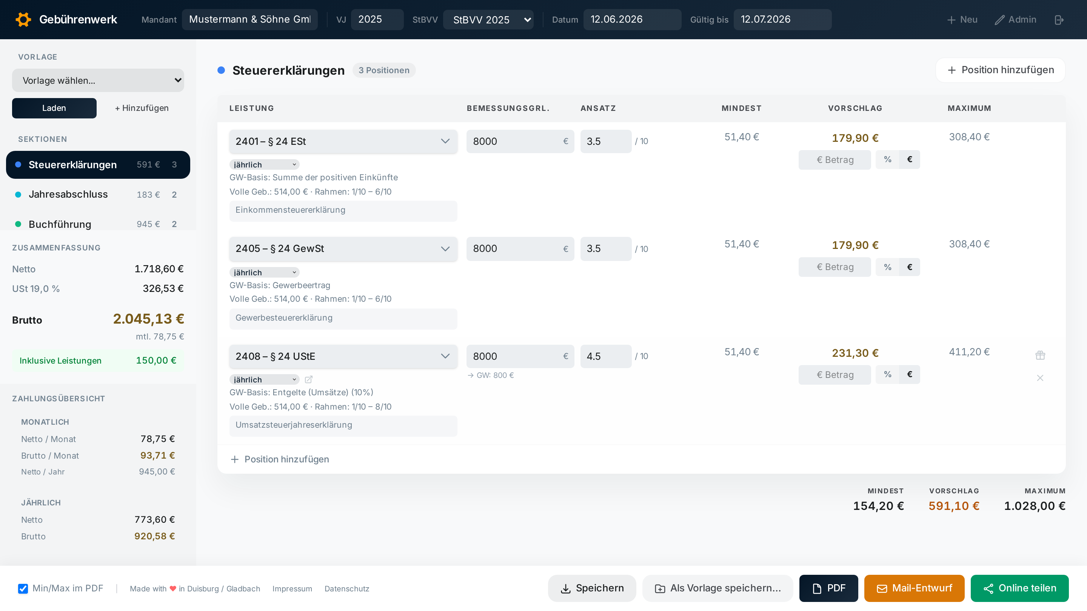Viewport: 1087px width, 611px height.
Task: Click the Gebührenwerk gear logo
Action: (23, 19)
